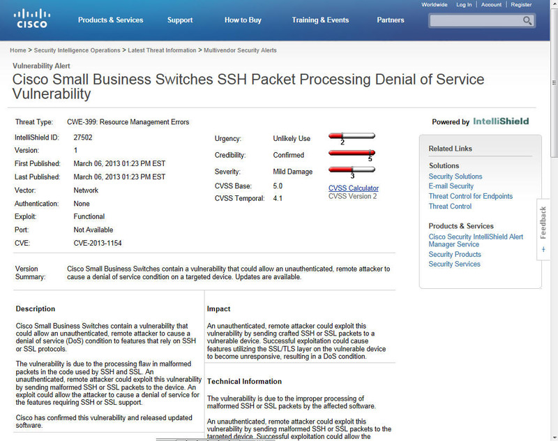This screenshot has height=441, width=558.
Task: Click the search magnifier icon
Action: tap(528, 21)
